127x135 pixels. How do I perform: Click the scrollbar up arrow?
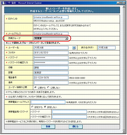click(124, 6)
